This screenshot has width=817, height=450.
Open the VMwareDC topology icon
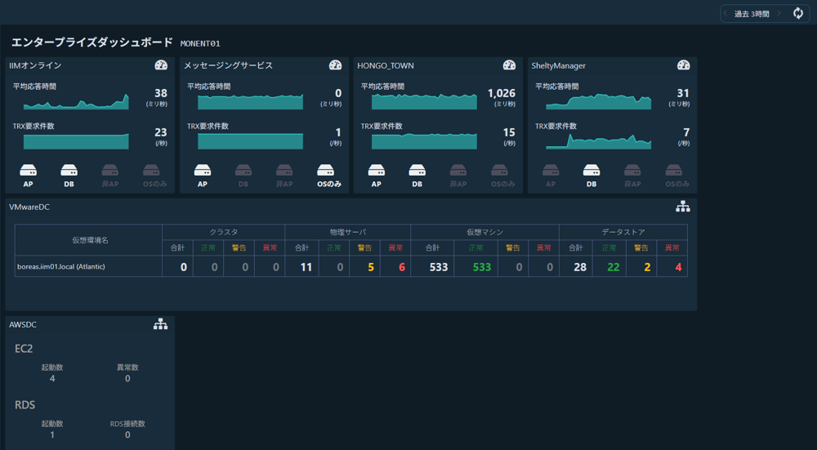pos(682,207)
